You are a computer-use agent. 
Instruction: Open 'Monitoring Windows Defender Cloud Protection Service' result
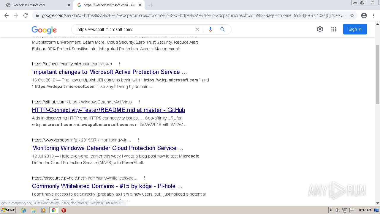point(108,148)
